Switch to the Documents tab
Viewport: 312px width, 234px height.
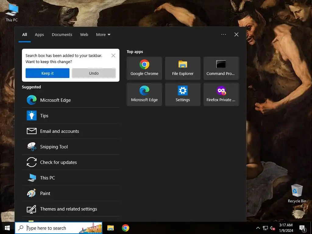(x=62, y=35)
